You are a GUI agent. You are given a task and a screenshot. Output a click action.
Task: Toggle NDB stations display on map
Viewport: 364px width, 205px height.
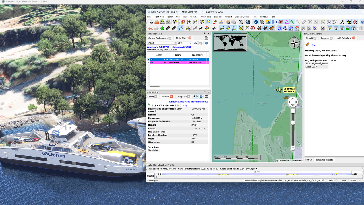click(x=281, y=22)
